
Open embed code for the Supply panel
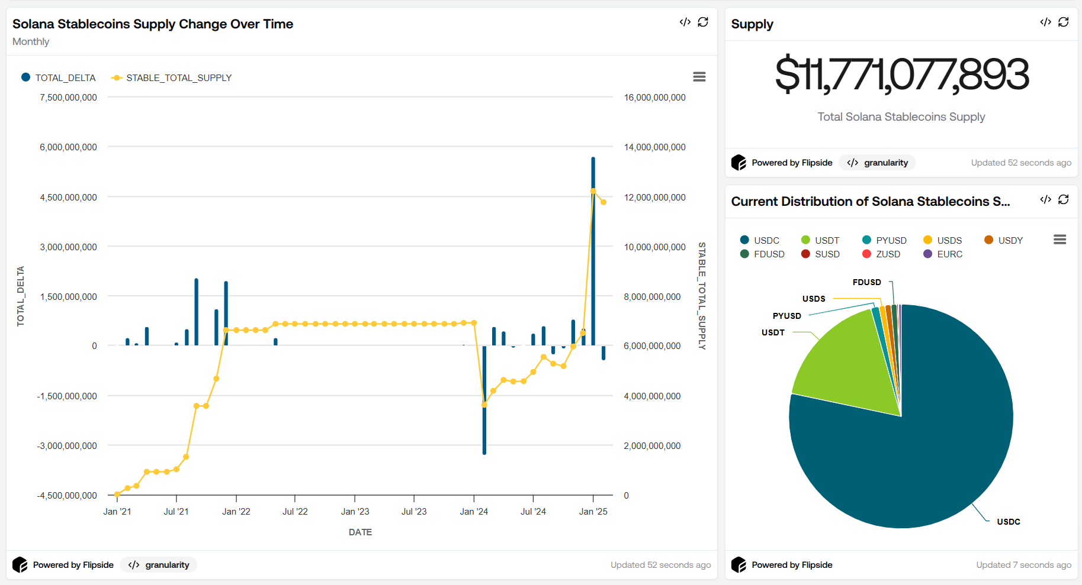tap(1045, 22)
